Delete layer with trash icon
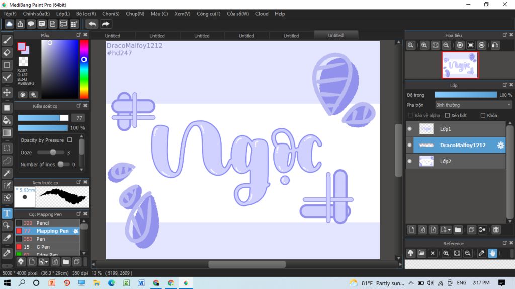 coord(496,230)
